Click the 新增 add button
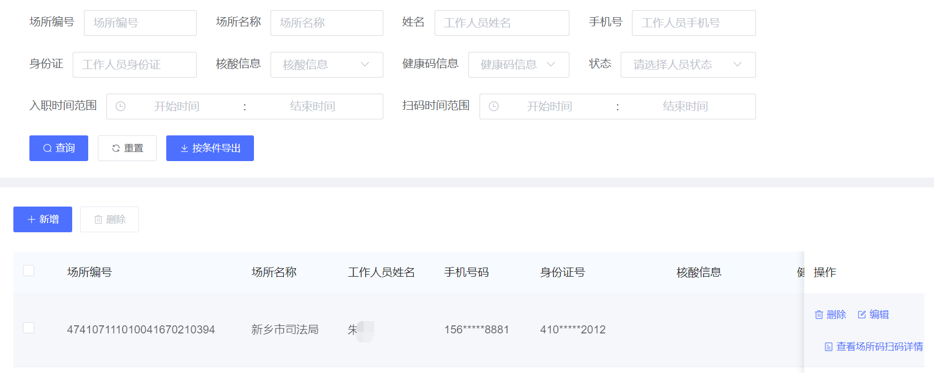This screenshot has height=373, width=934. (x=43, y=219)
